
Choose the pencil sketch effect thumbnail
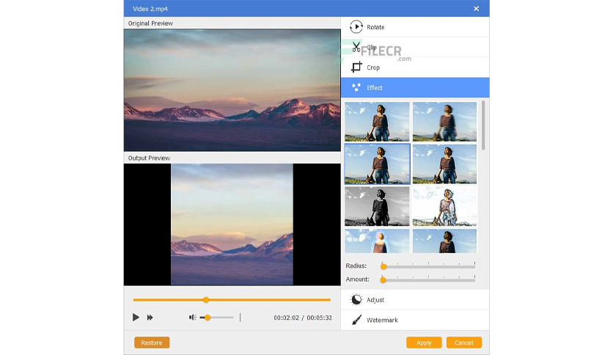click(444, 206)
